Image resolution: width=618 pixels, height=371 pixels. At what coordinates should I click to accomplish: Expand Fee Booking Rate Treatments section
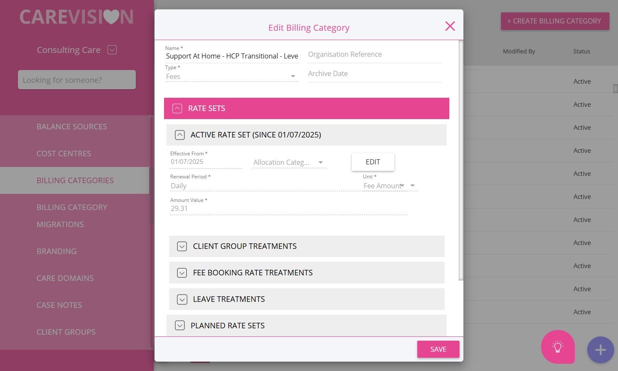(x=182, y=273)
